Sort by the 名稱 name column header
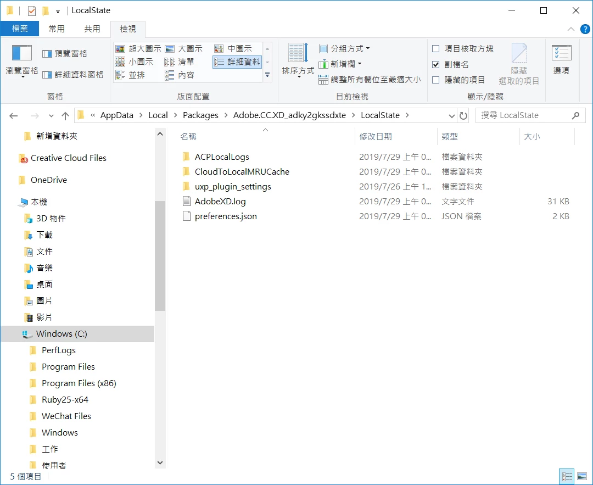 (265, 137)
